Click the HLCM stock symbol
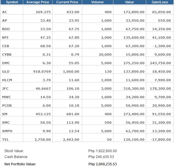Screen dimensions: 175x168 7,80
